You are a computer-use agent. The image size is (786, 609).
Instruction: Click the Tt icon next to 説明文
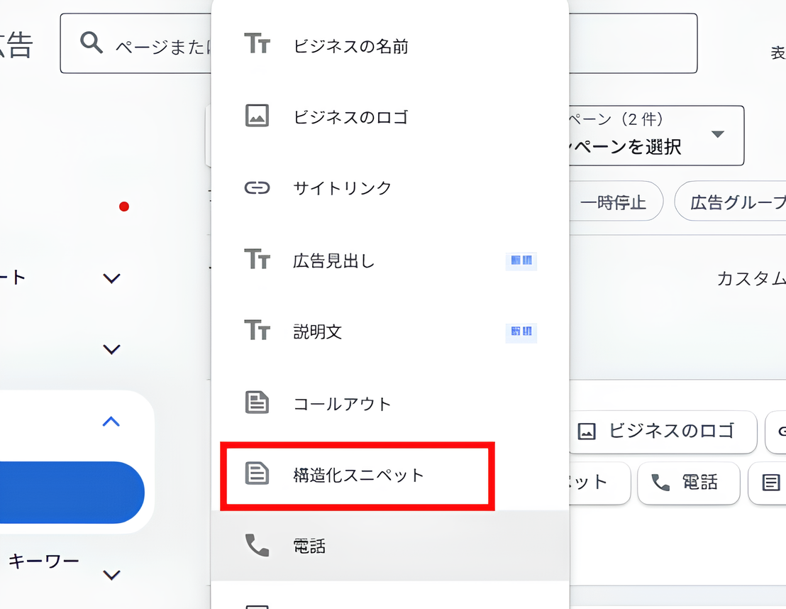(258, 331)
